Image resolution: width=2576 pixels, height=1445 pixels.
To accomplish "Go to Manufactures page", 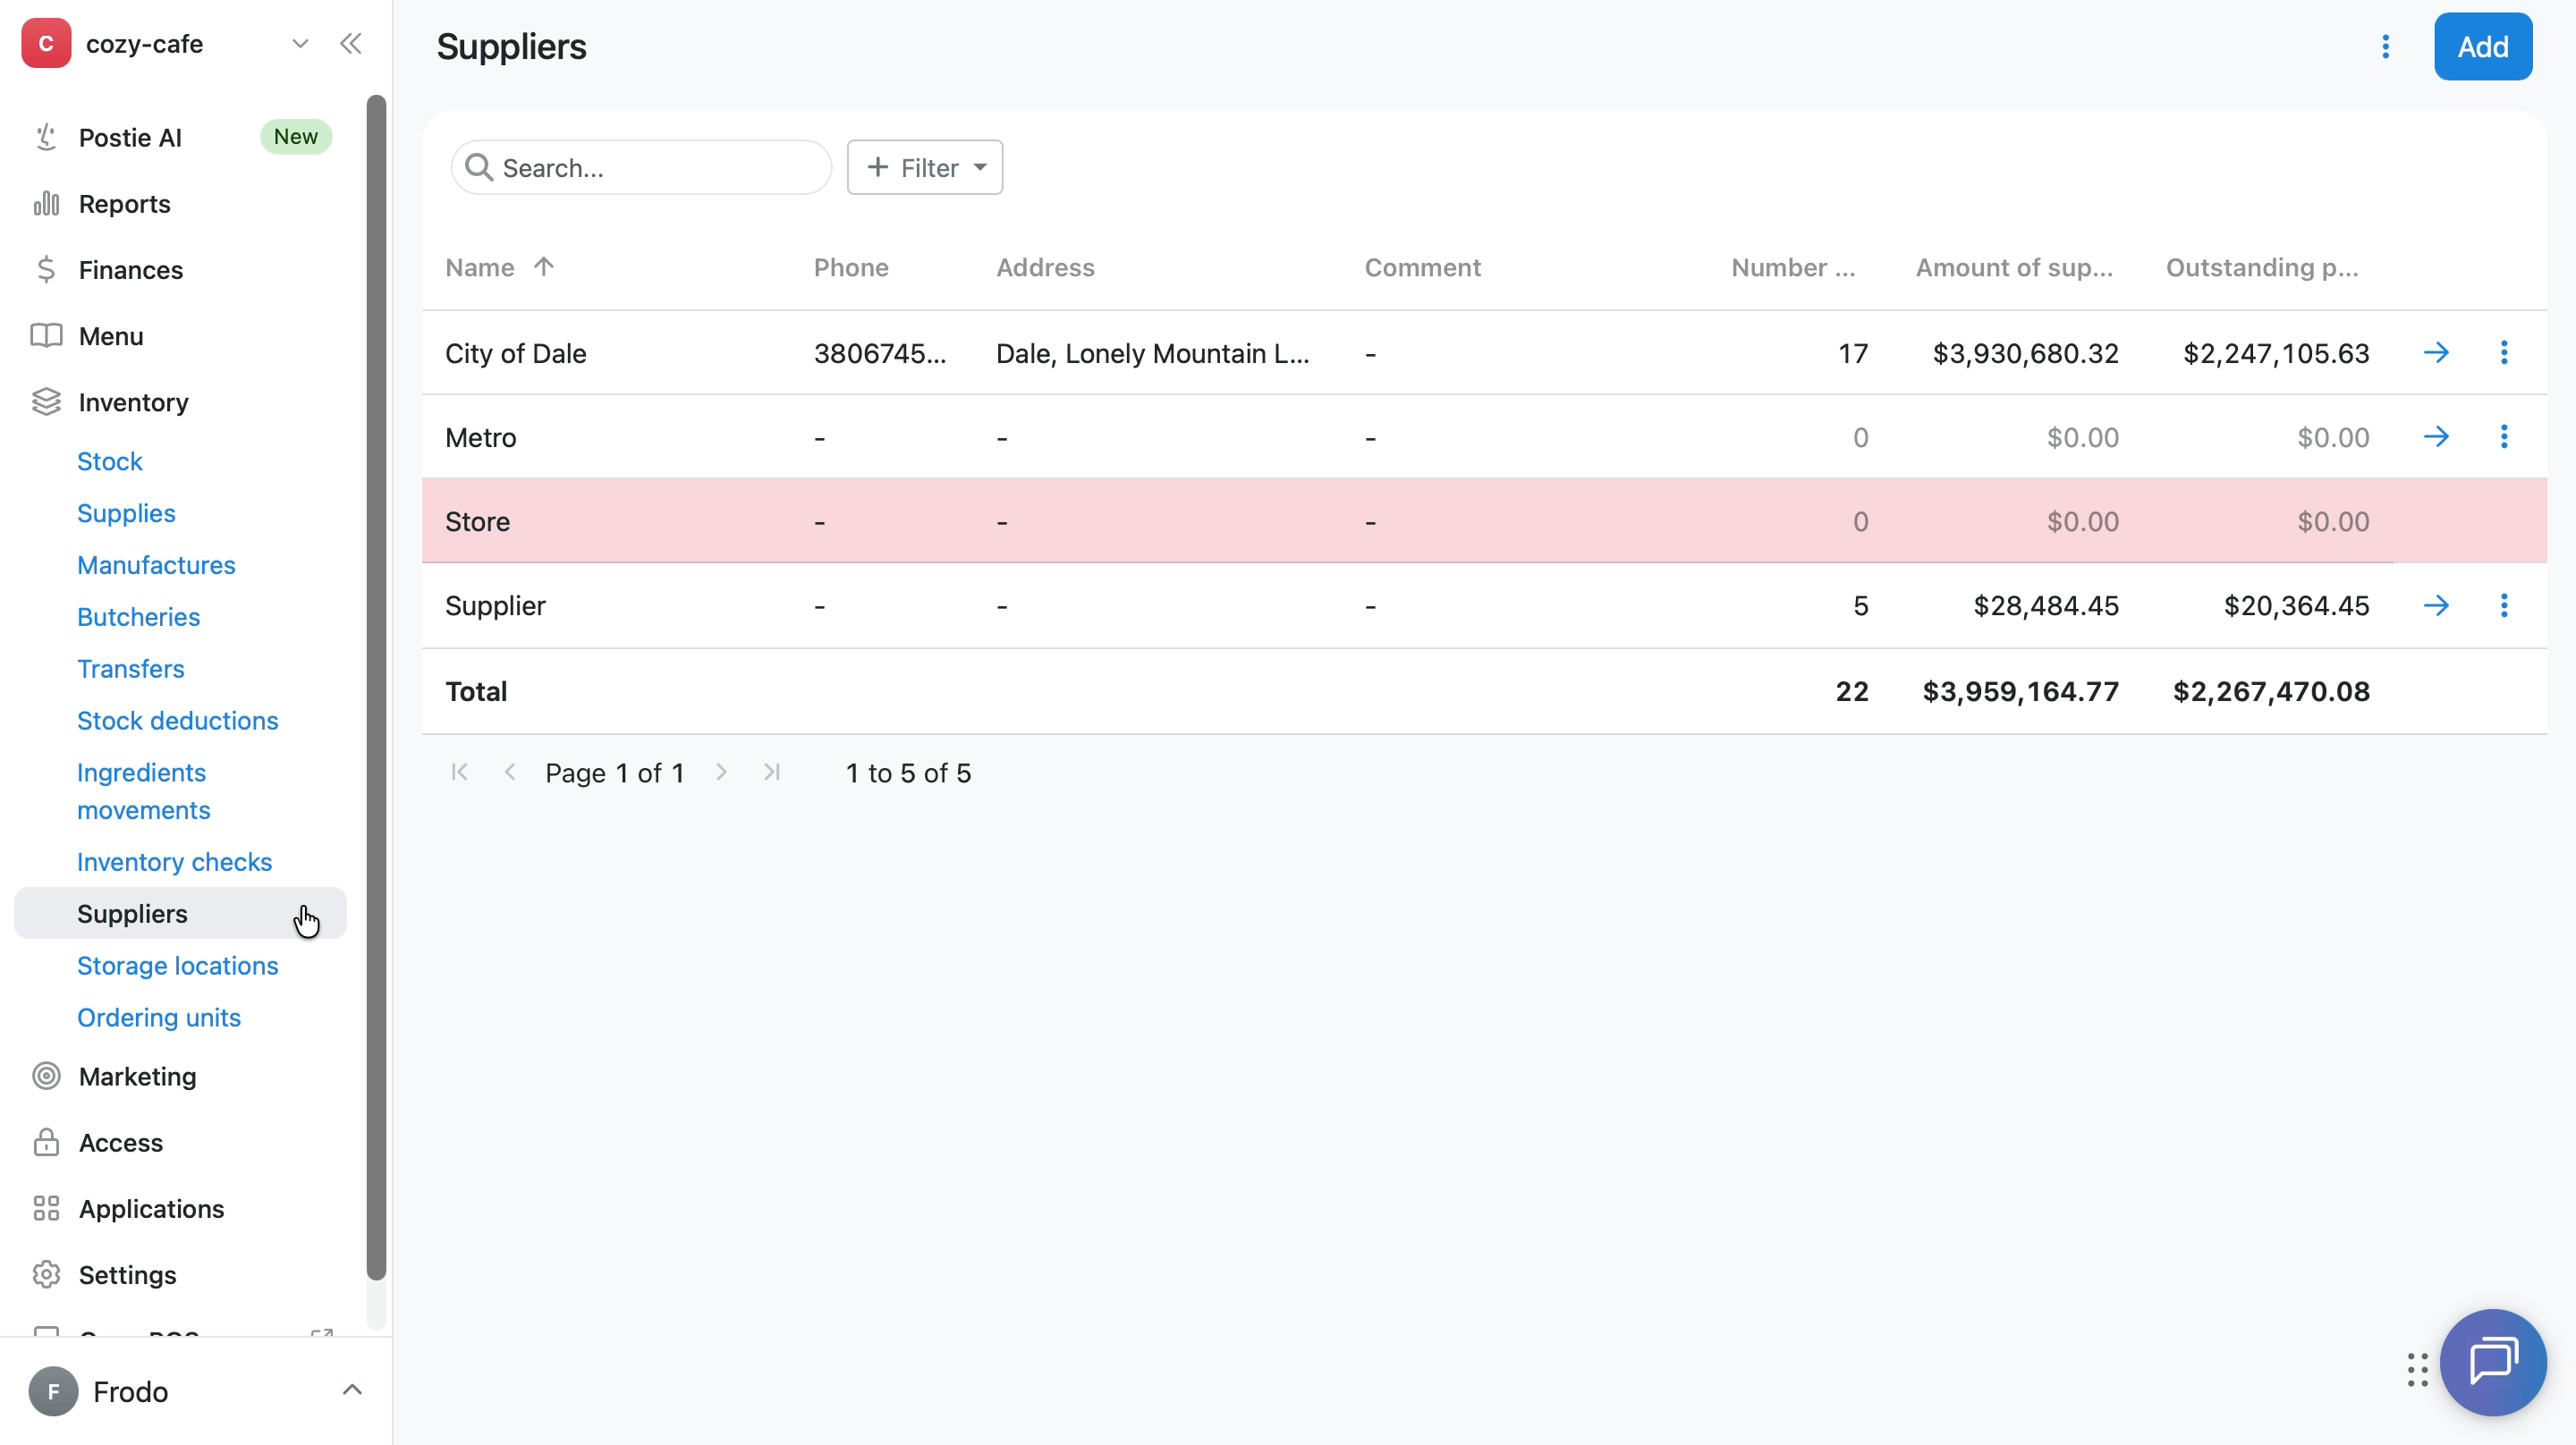I will [x=156, y=565].
